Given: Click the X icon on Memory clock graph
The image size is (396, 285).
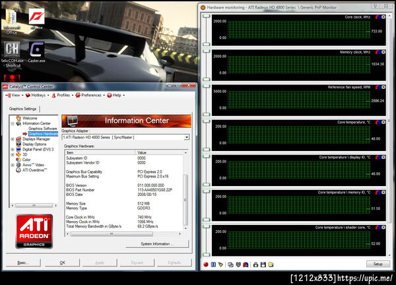Looking at the screenshot, I should [x=383, y=52].
